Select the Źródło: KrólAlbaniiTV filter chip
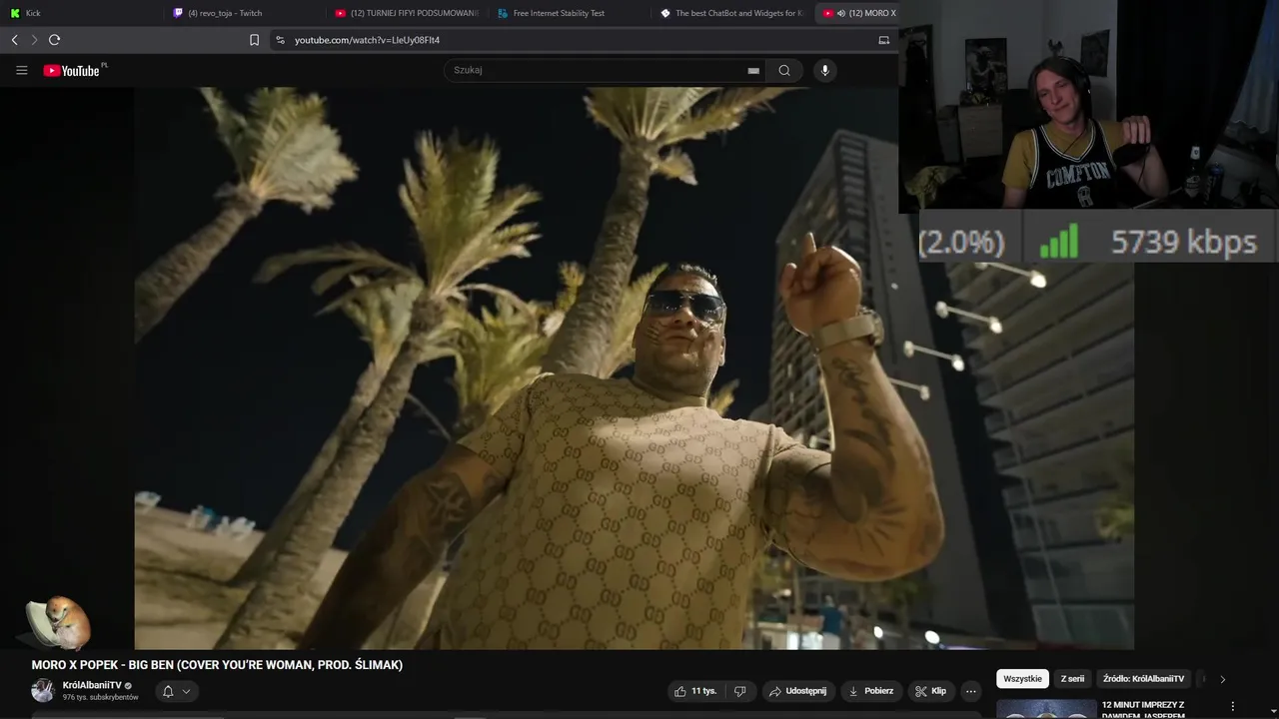 click(x=1144, y=679)
